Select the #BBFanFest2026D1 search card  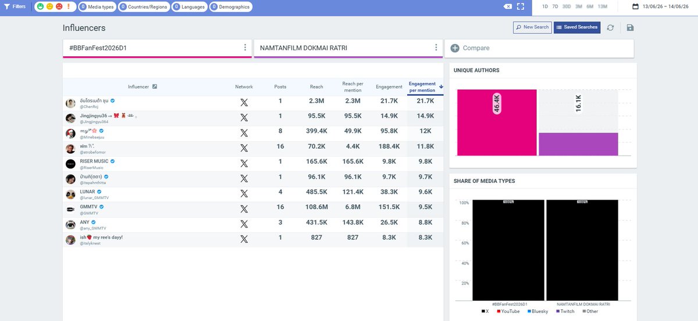click(x=157, y=48)
